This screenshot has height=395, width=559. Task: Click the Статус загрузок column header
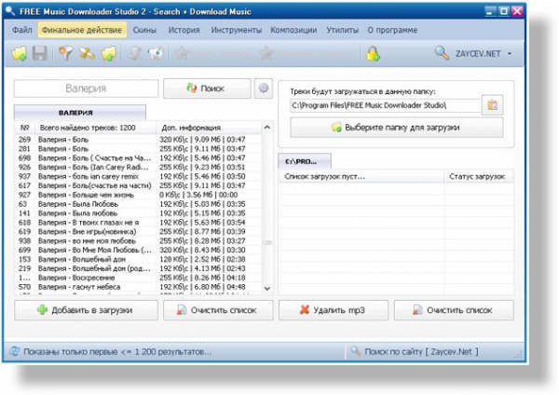[479, 176]
